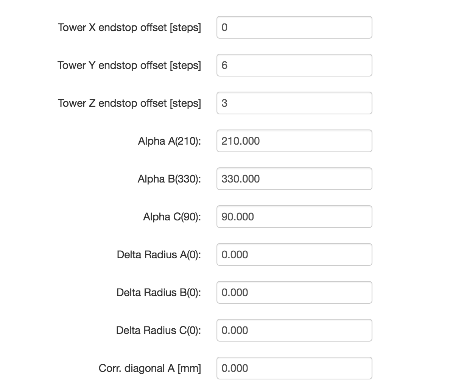Image resolution: width=464 pixels, height=387 pixels.
Task: Click the "Corr. diagonal A [mm]" label
Action: tap(150, 368)
